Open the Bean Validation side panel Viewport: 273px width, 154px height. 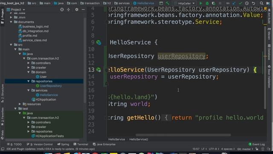(x=269, y=77)
